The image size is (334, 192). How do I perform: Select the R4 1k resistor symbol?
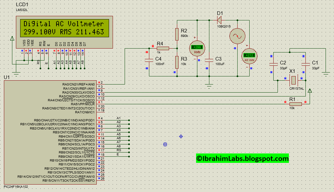tap(163, 49)
